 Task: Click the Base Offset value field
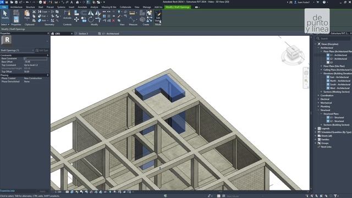point(35,62)
